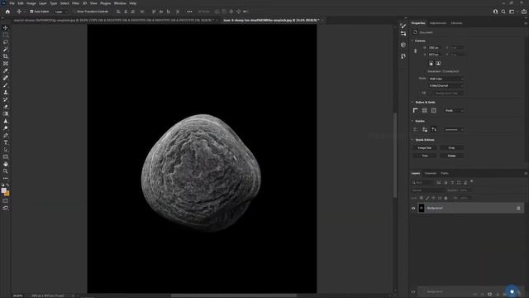Select the Rectangle shape tool

click(x=6, y=156)
